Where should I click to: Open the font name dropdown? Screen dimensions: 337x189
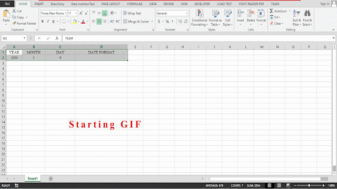coord(65,13)
